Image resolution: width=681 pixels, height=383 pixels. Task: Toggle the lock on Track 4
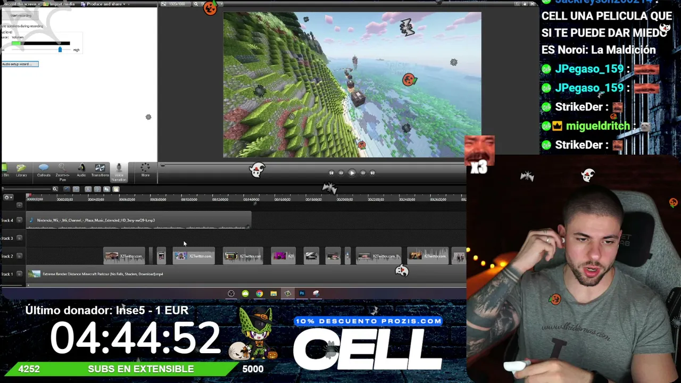(19, 220)
